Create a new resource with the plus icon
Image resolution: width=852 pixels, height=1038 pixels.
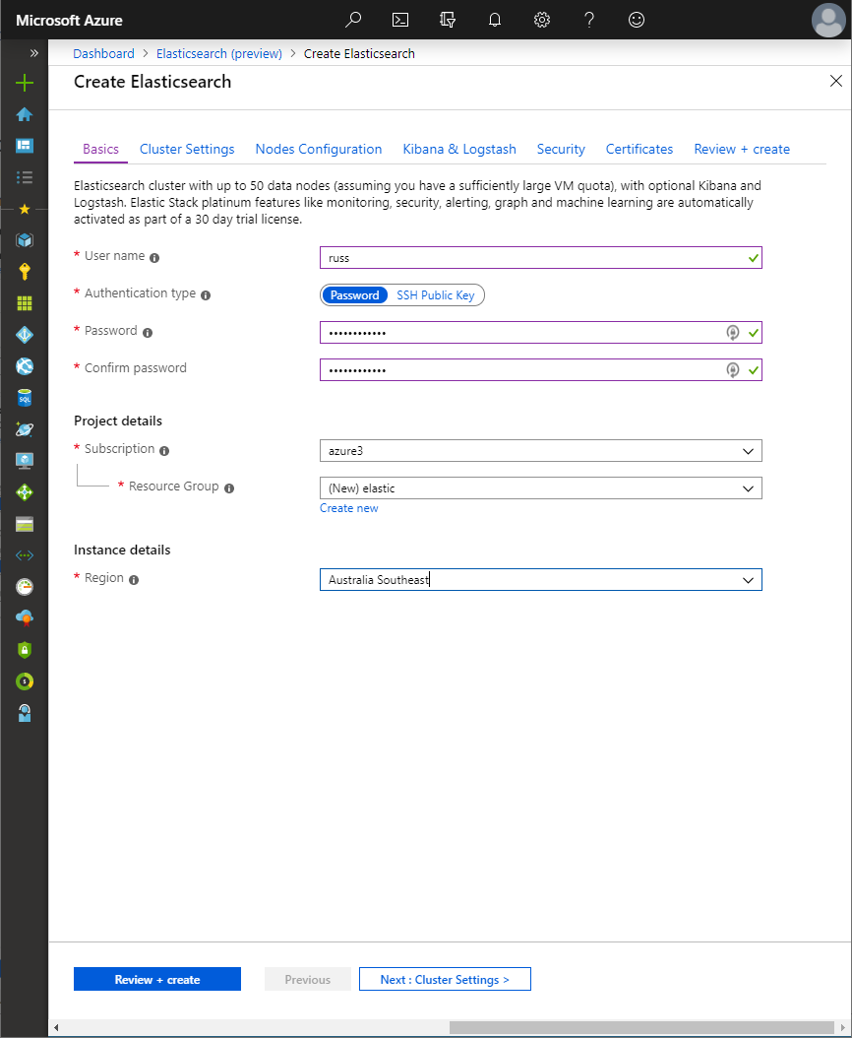click(x=24, y=83)
